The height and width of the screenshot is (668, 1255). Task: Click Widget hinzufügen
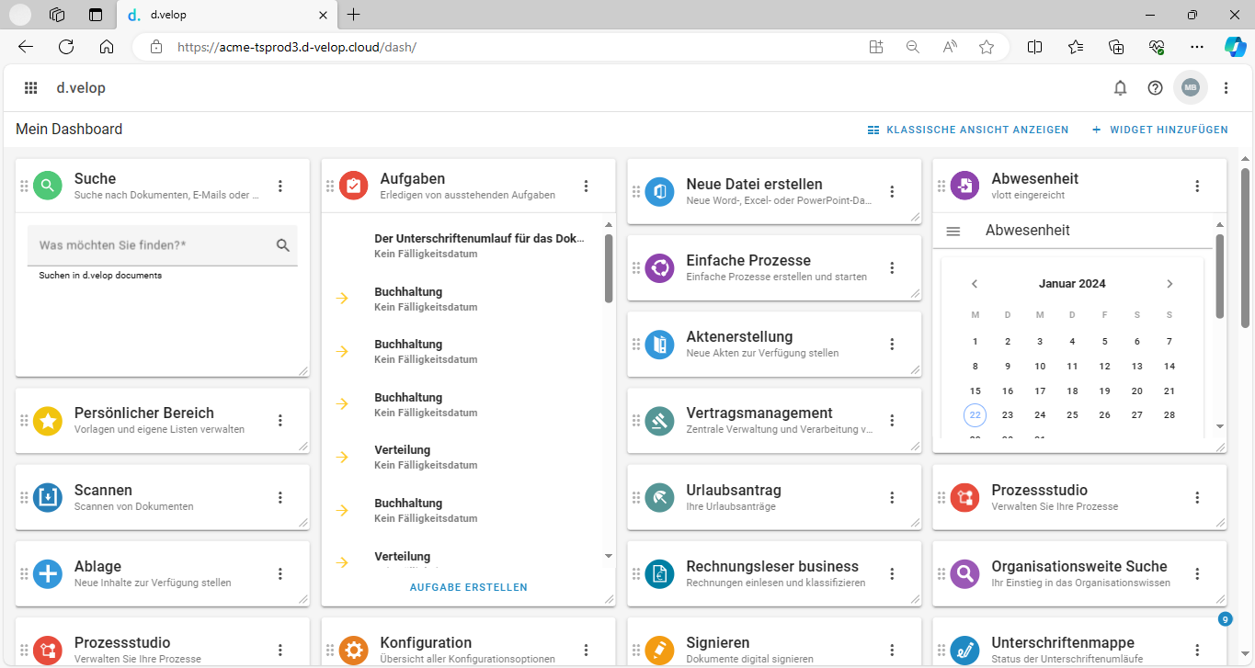[1159, 130]
